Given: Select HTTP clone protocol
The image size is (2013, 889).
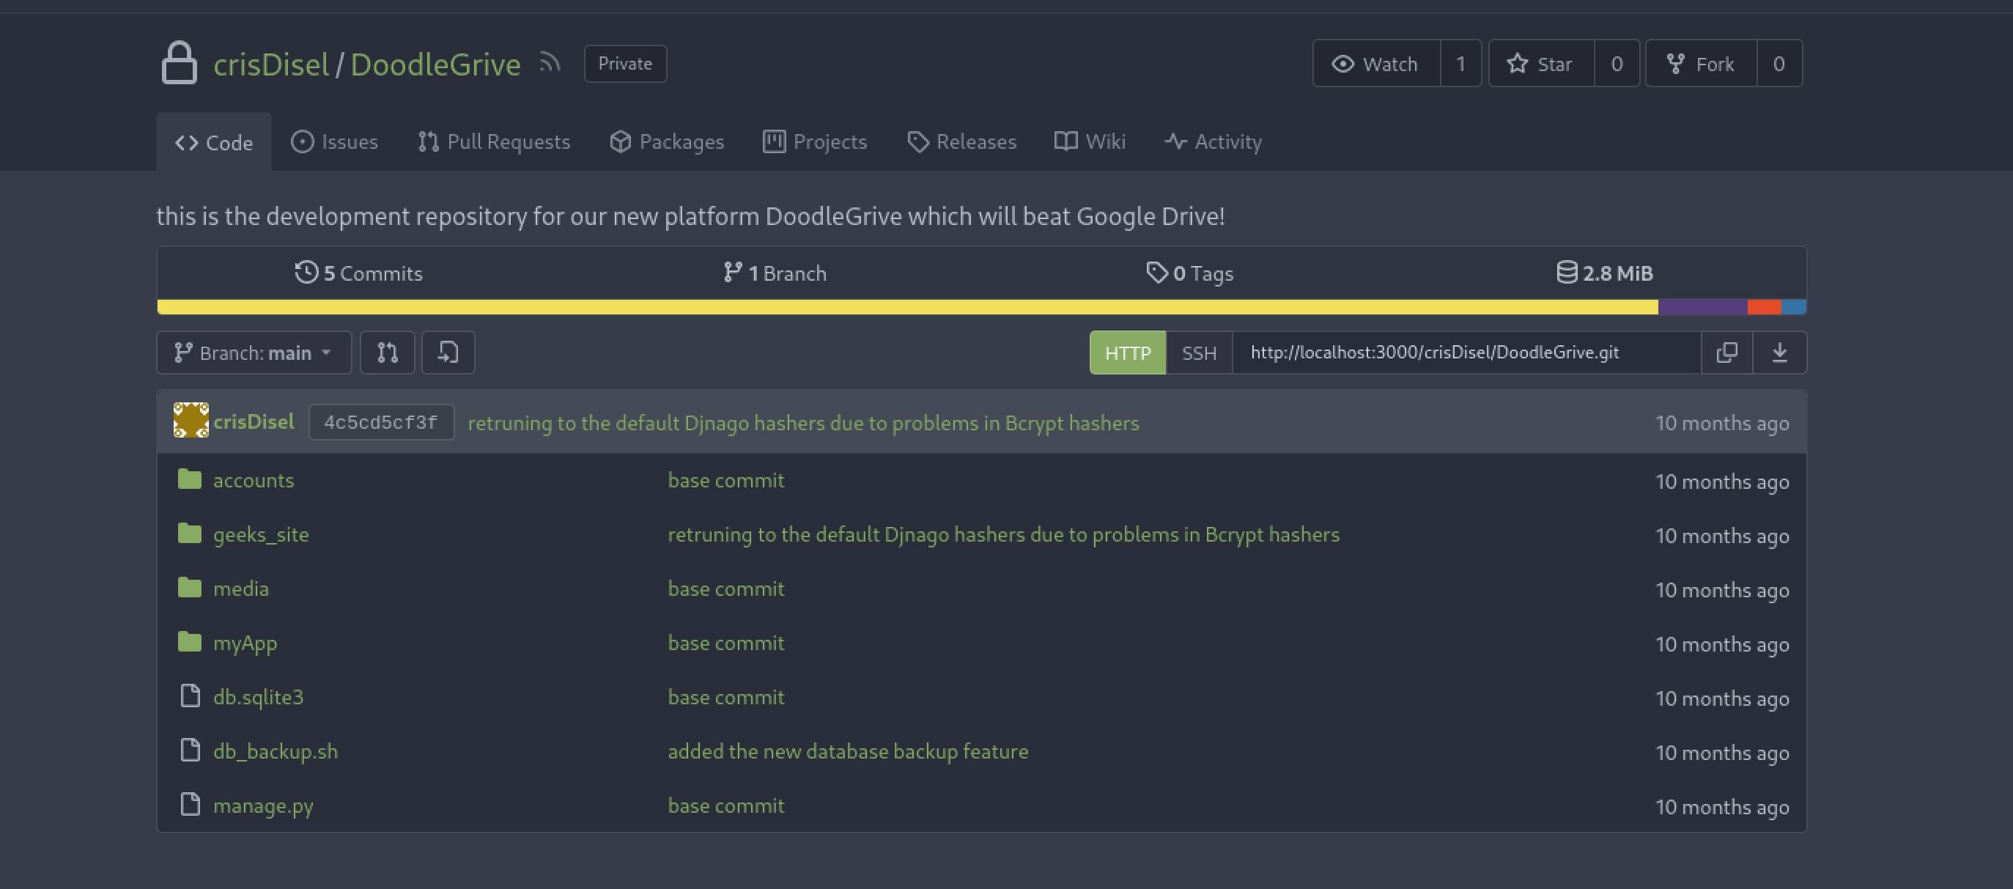Looking at the screenshot, I should click(x=1128, y=353).
